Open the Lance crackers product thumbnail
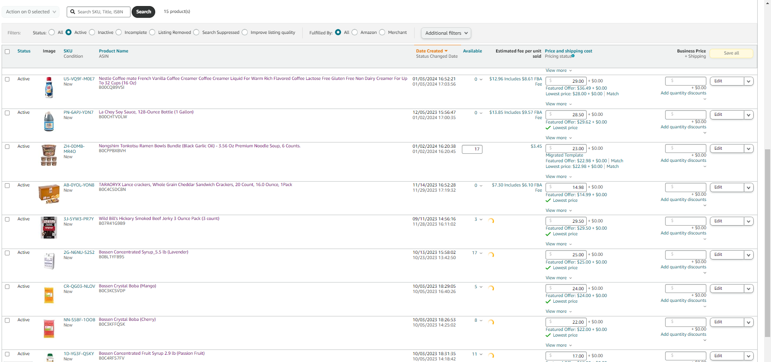The image size is (771, 362). click(x=49, y=194)
